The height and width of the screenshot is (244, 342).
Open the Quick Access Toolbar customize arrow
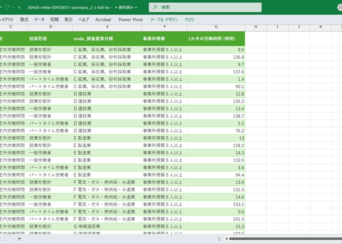[x=19, y=7]
